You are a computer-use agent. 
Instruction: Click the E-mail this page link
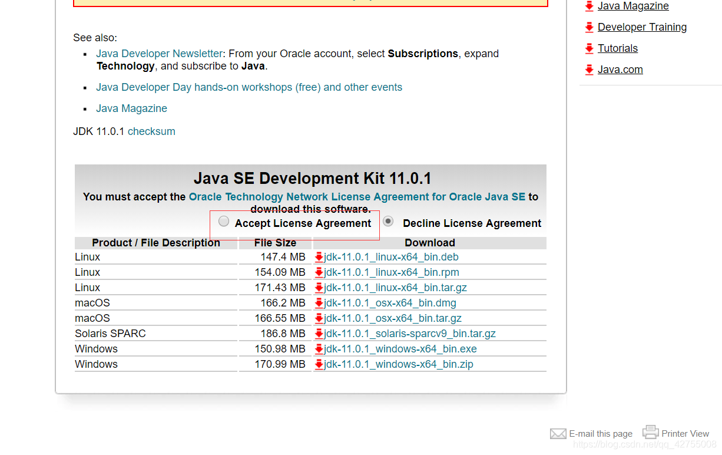click(601, 434)
